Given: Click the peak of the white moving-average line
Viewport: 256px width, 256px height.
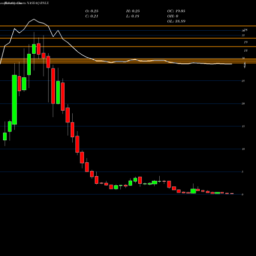Looking at the screenshot, I should pyautogui.click(x=34, y=19).
